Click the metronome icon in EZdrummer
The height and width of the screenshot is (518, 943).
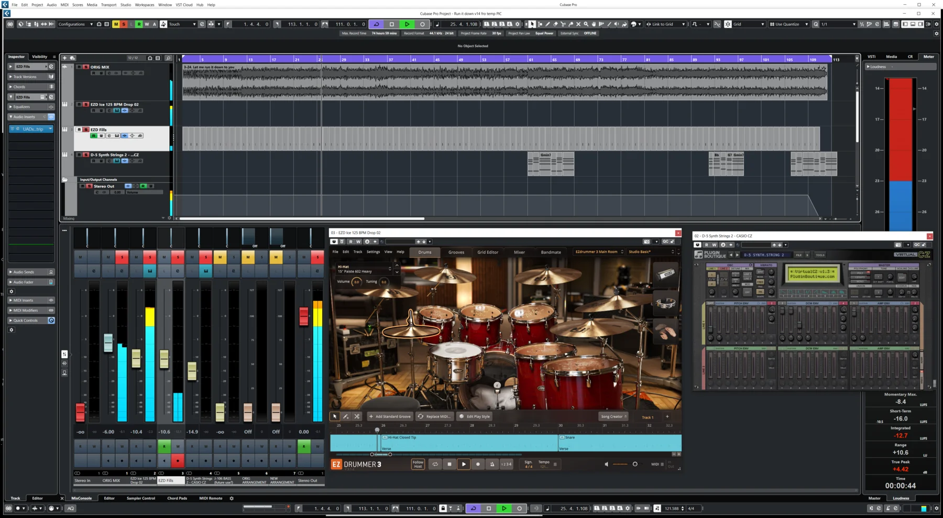point(492,464)
